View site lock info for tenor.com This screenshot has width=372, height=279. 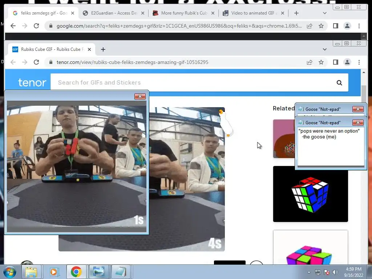click(50, 62)
